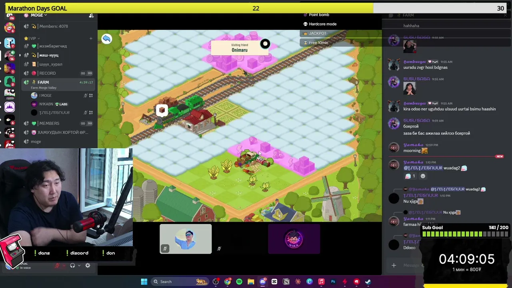Choose the Free 10min menu entry
Screen dimensions: 512x288
[318, 43]
